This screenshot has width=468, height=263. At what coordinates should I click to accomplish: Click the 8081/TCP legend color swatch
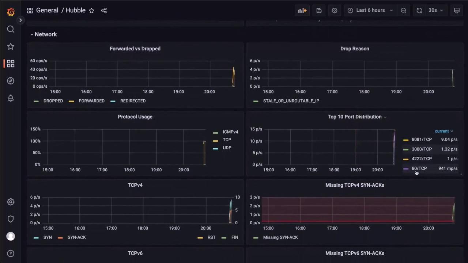tap(405, 140)
